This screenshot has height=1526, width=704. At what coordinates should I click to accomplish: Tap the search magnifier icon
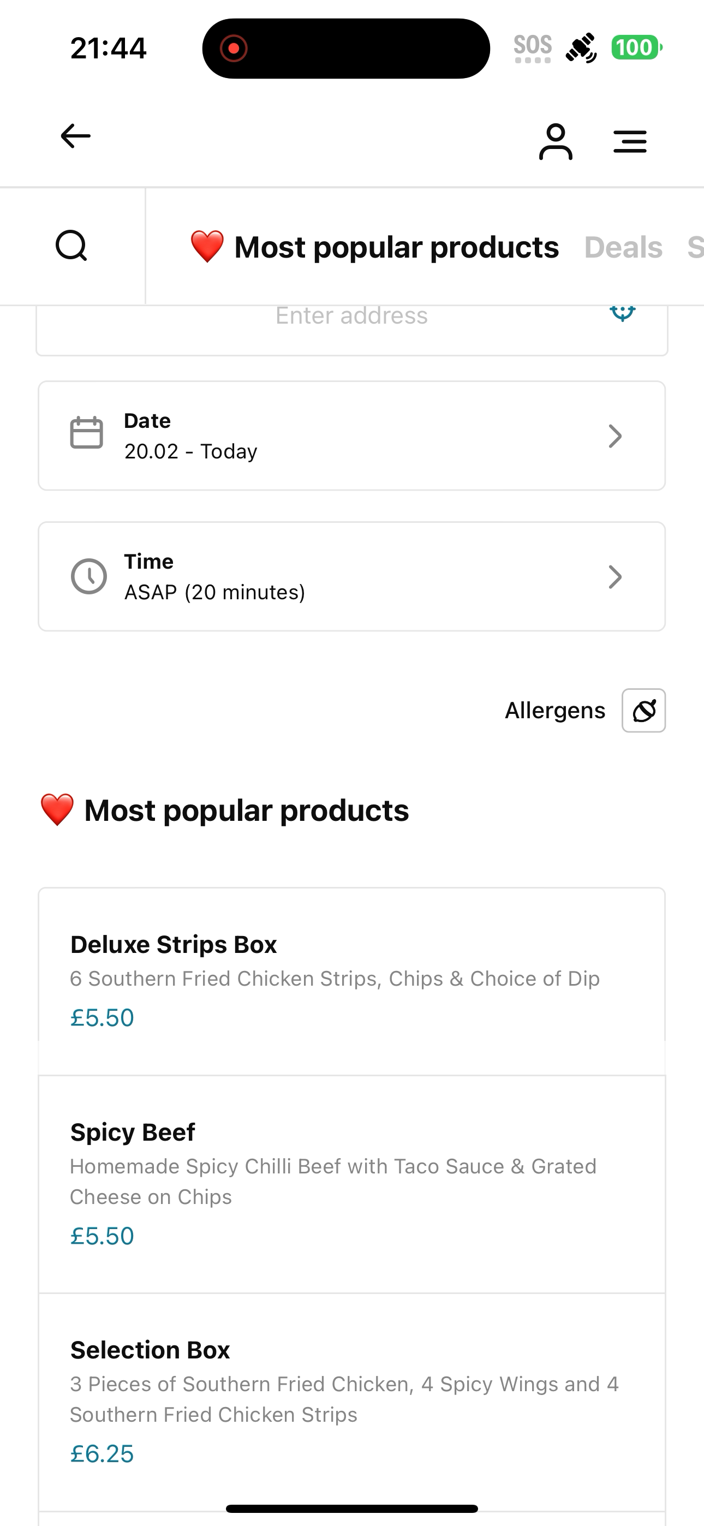[x=71, y=246]
